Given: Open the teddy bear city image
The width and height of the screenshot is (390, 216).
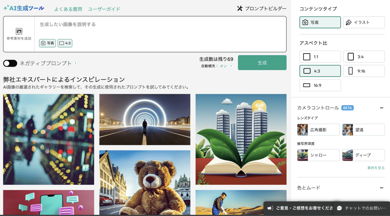Looking at the screenshot, I should [x=145, y=183].
